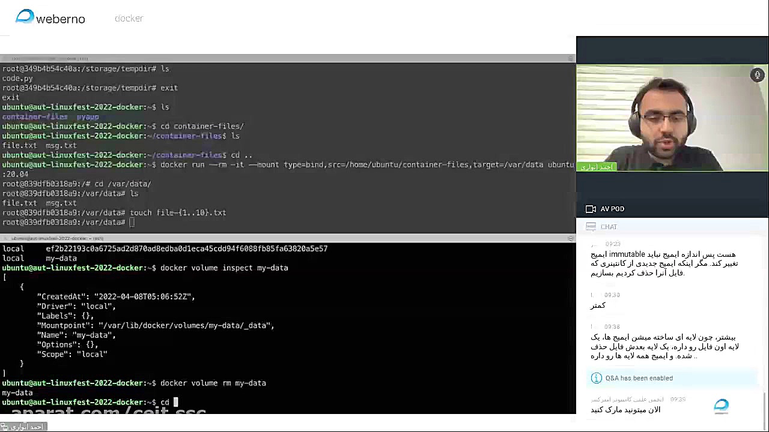Switch to the lower terminal window title bar
769x432 pixels.
(288, 238)
